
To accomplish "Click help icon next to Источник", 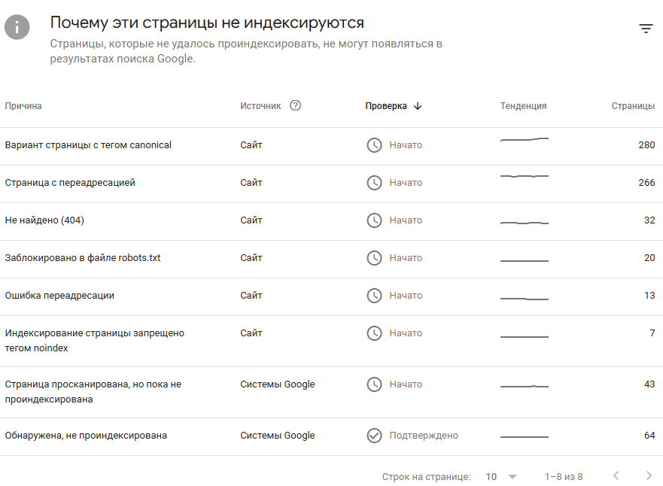I will pos(295,106).
